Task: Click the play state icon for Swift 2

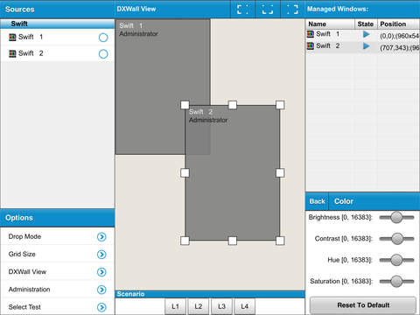Action: click(367, 46)
